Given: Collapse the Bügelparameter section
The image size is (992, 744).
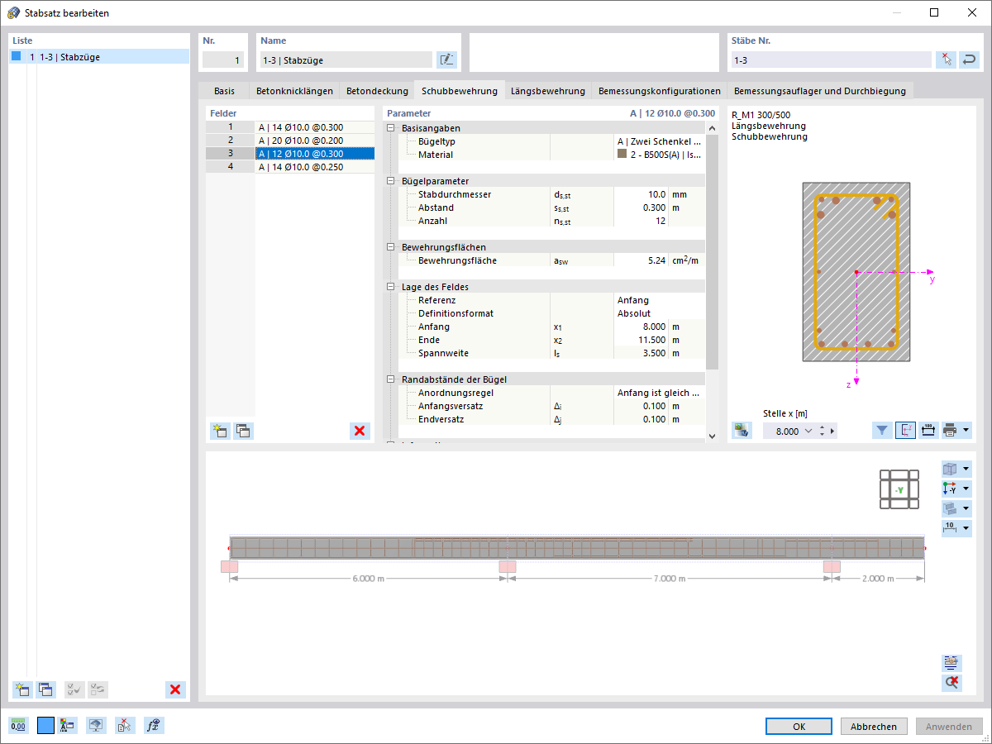Looking at the screenshot, I should 392,181.
